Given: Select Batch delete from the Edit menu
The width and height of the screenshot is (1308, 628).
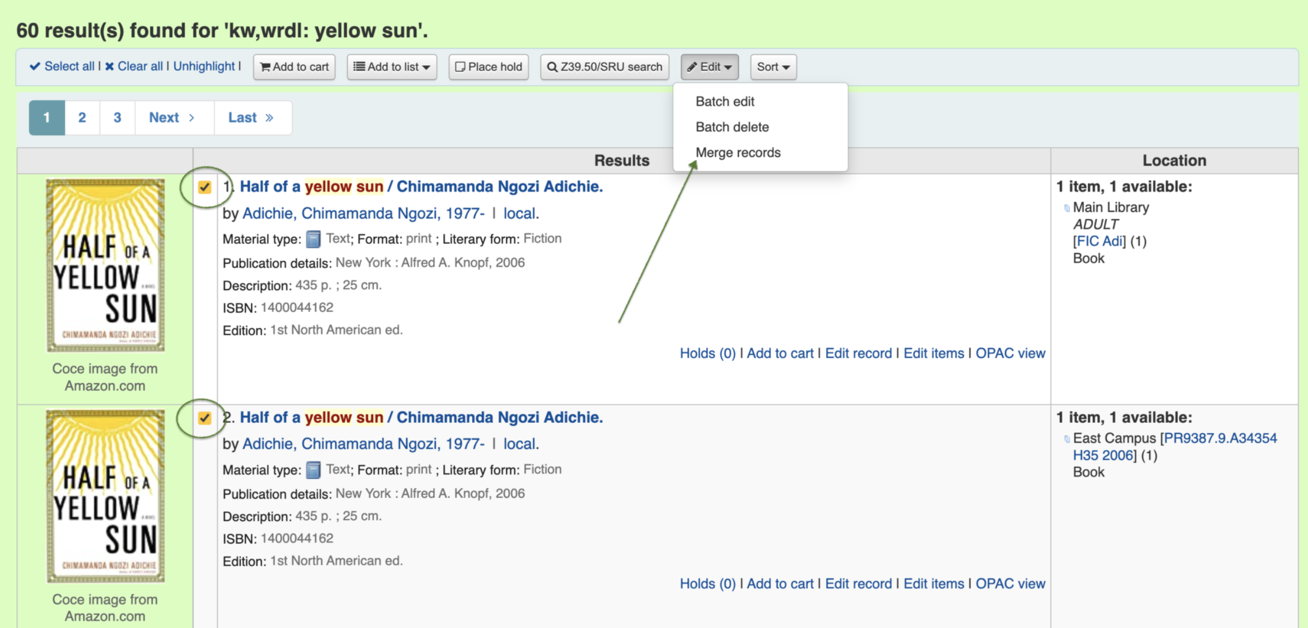Looking at the screenshot, I should coord(732,127).
